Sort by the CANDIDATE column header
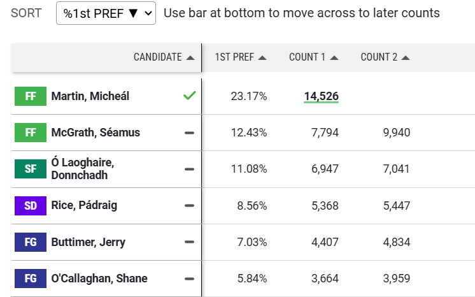Screen dimensions: 475x297 [164, 57]
